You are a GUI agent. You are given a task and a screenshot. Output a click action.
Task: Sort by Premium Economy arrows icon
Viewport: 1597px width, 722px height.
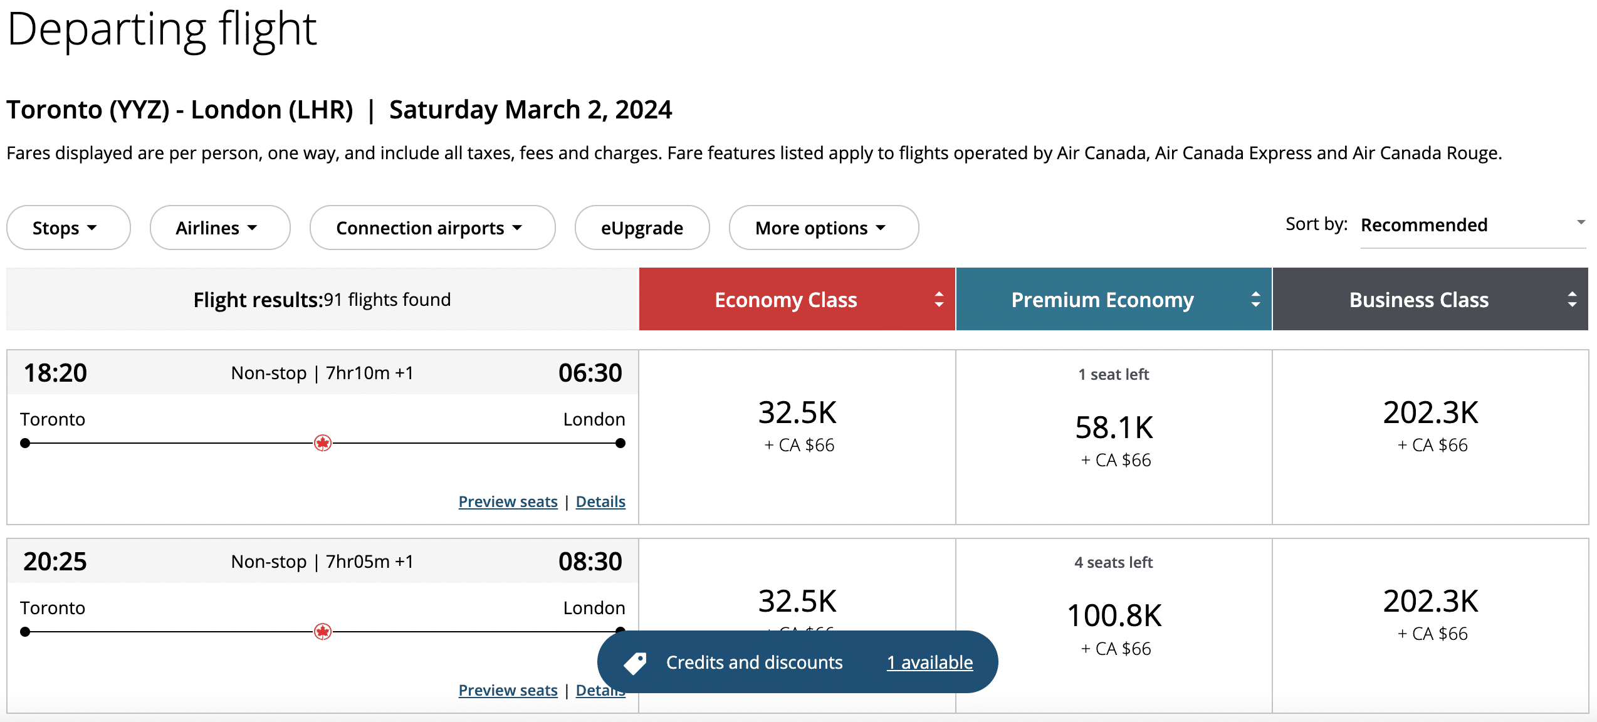coord(1255,300)
